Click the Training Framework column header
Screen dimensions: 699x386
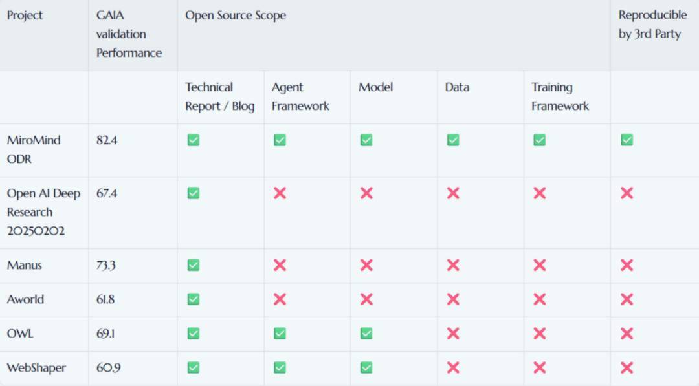[560, 96]
